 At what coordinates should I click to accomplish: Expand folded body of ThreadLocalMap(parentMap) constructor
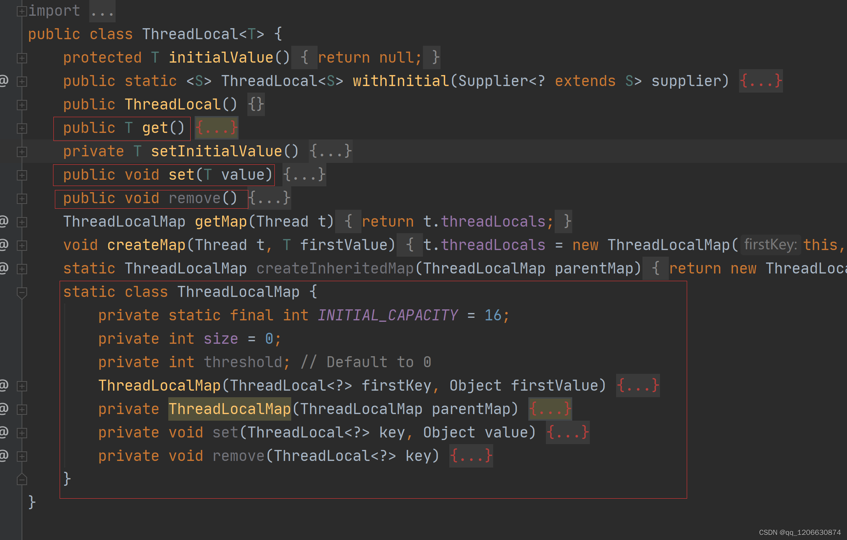(550, 409)
